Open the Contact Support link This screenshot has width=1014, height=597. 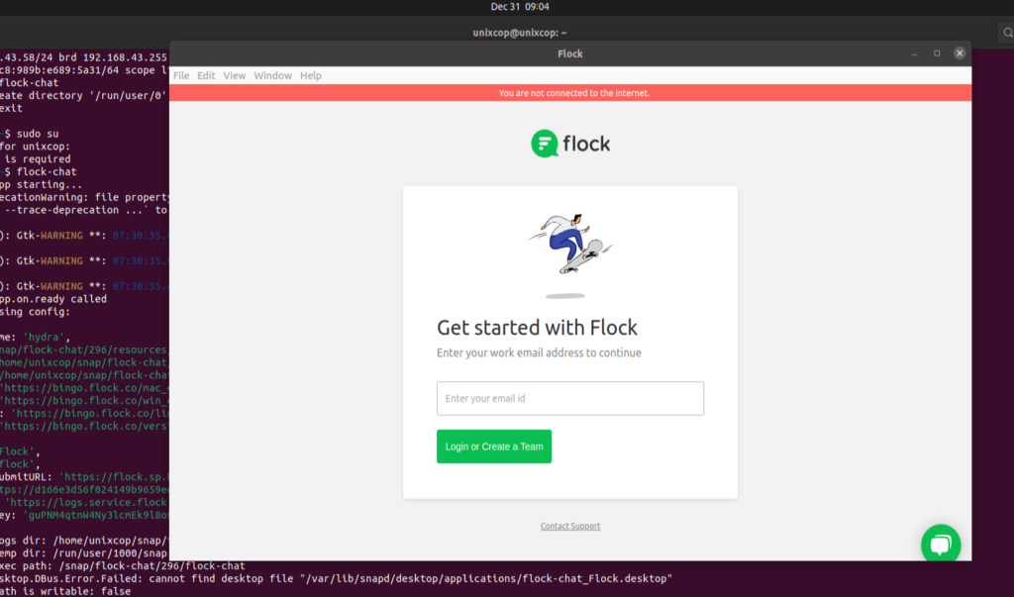coord(569,526)
